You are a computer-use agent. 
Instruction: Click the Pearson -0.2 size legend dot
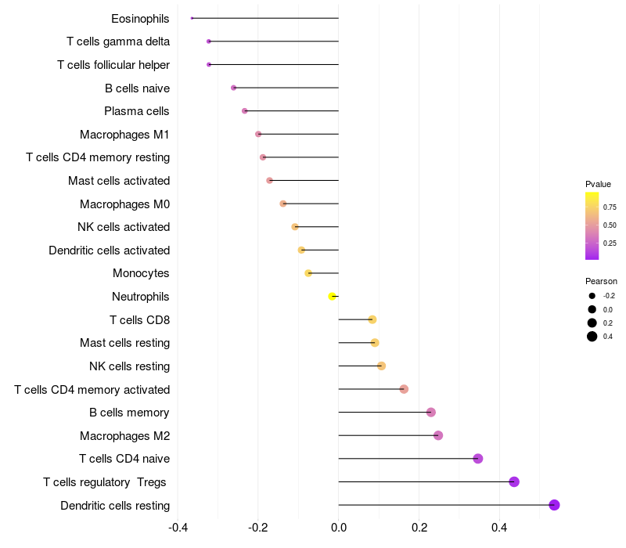point(592,296)
